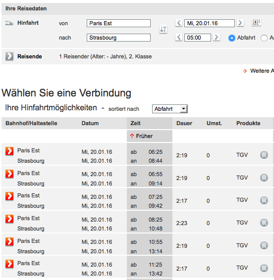This screenshot has width=274, height=280.
Task: Select the radio button beside Abfahrt
Action: click(264, 38)
